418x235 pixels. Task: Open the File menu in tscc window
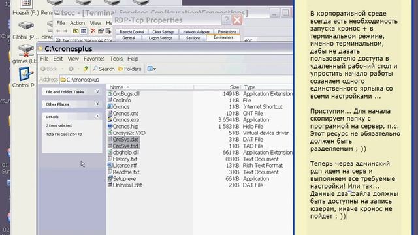point(61,23)
